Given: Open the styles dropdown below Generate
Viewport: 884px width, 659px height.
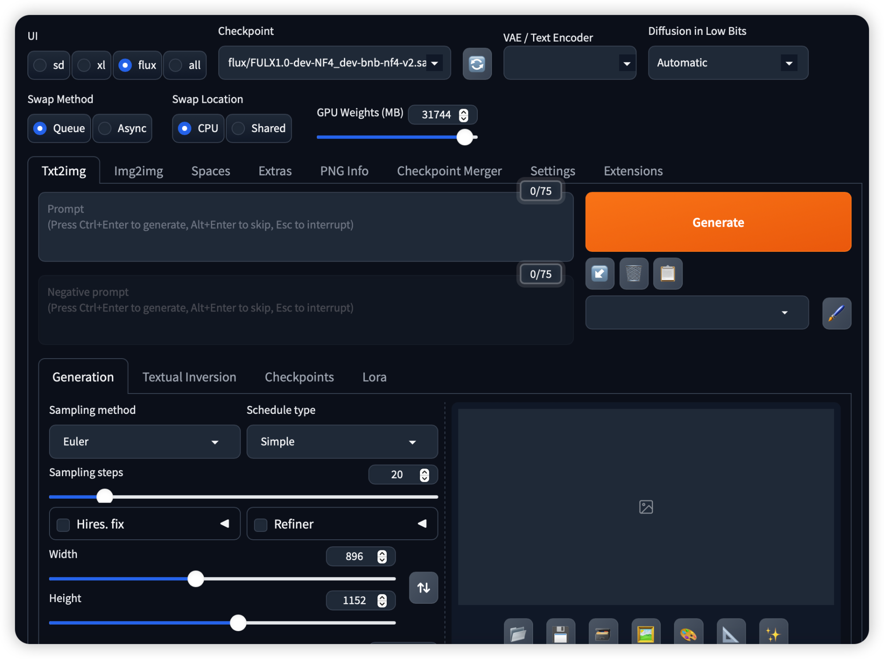Looking at the screenshot, I should point(697,312).
